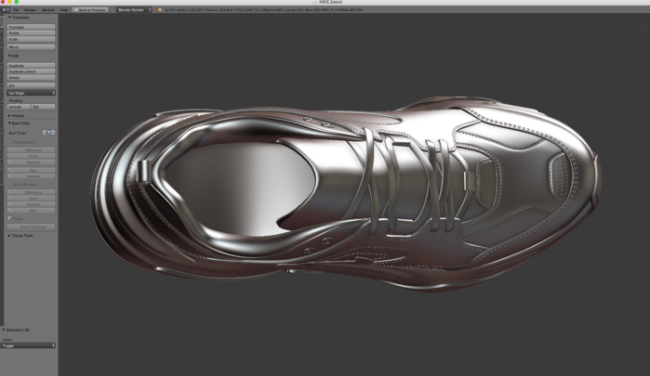Screen dimensions: 650x376
Task: Click the Blender info editor type icon
Action: point(7,9)
